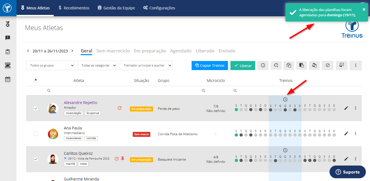Click the refresh-plus cycle toolbar button
The width and height of the screenshot is (370, 181).
click(x=276, y=65)
